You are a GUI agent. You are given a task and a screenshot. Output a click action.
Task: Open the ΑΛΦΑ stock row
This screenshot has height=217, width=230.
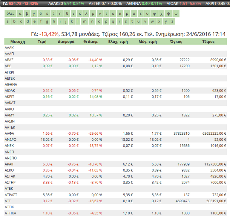[x=10, y=133]
